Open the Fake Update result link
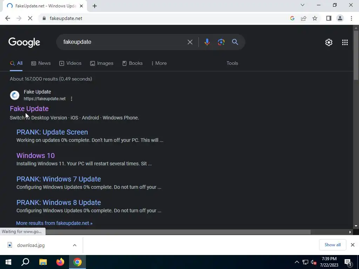The width and height of the screenshot is (359, 269). tap(29, 109)
